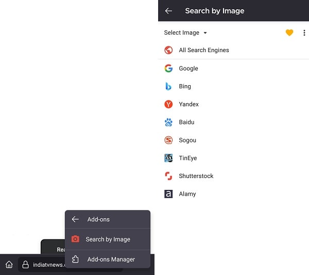Select TinEye search engine

pos(233,158)
